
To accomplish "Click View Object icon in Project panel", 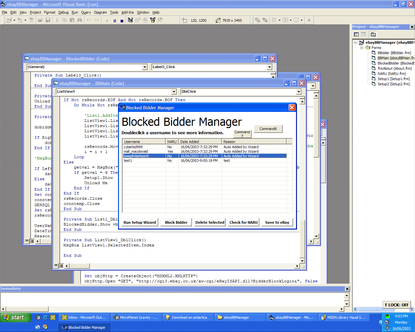I will coord(363,34).
